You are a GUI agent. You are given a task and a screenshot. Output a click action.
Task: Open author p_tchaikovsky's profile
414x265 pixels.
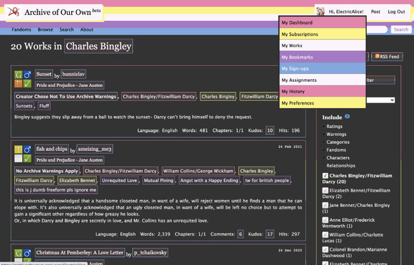pyautogui.click(x=150, y=253)
